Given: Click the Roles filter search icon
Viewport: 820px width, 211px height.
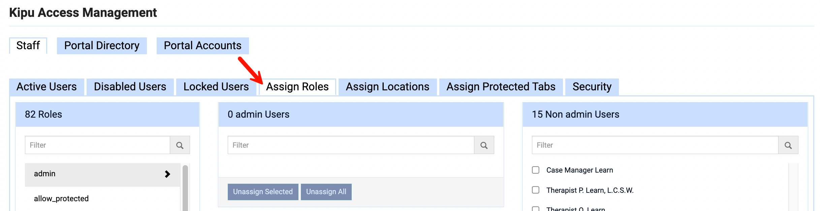Looking at the screenshot, I should [x=180, y=145].
